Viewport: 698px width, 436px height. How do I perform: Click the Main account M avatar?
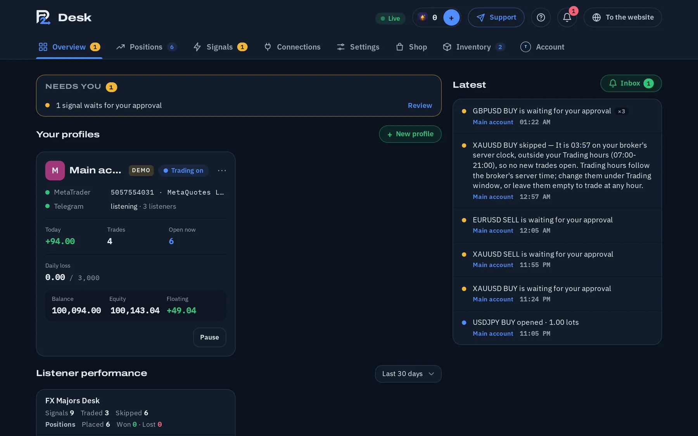(x=55, y=171)
